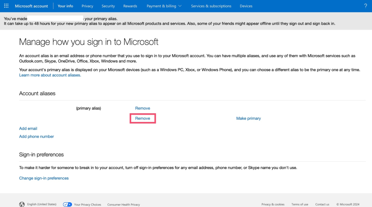Image resolution: width=372 pixels, height=207 pixels.
Task: Open the app launcher grid icon
Action: click(x=6, y=6)
